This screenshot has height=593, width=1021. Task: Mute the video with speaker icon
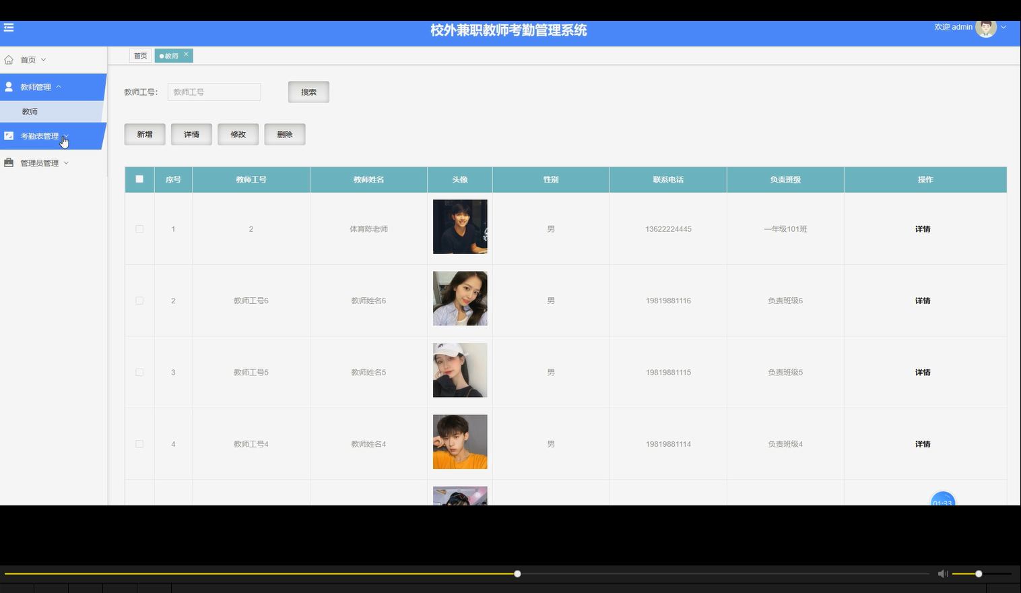click(x=943, y=573)
